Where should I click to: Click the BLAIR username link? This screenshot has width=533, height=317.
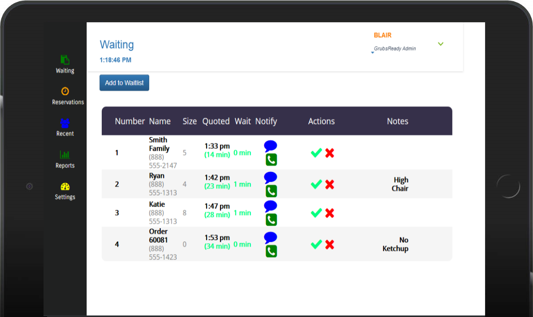click(x=382, y=35)
